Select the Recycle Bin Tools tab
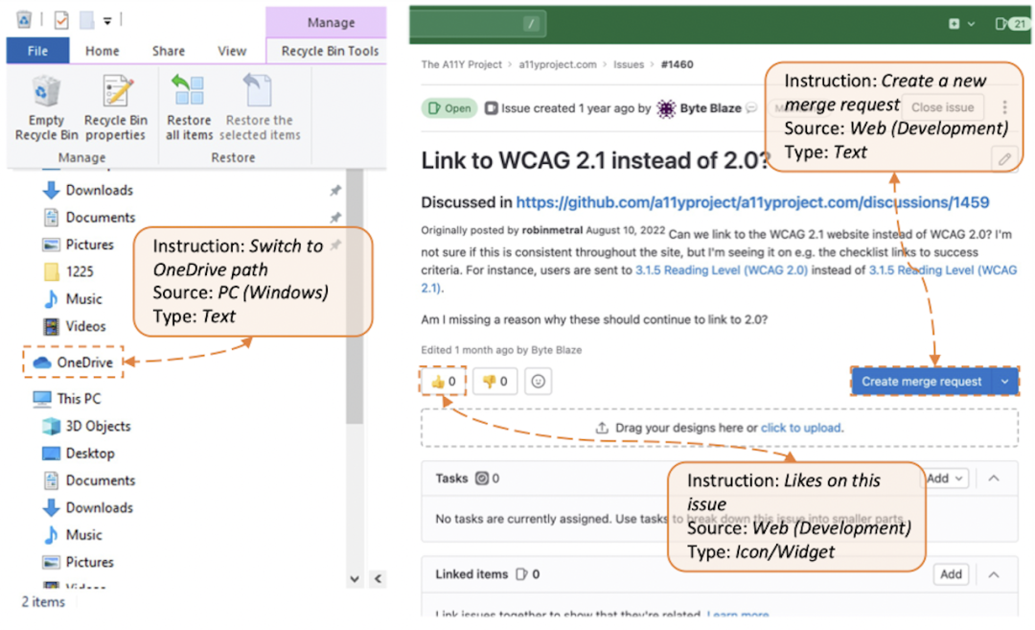The width and height of the screenshot is (1035, 630). [x=330, y=51]
